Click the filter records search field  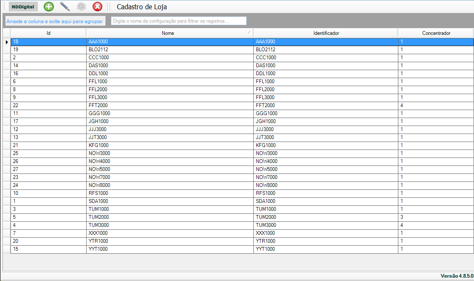[179, 21]
